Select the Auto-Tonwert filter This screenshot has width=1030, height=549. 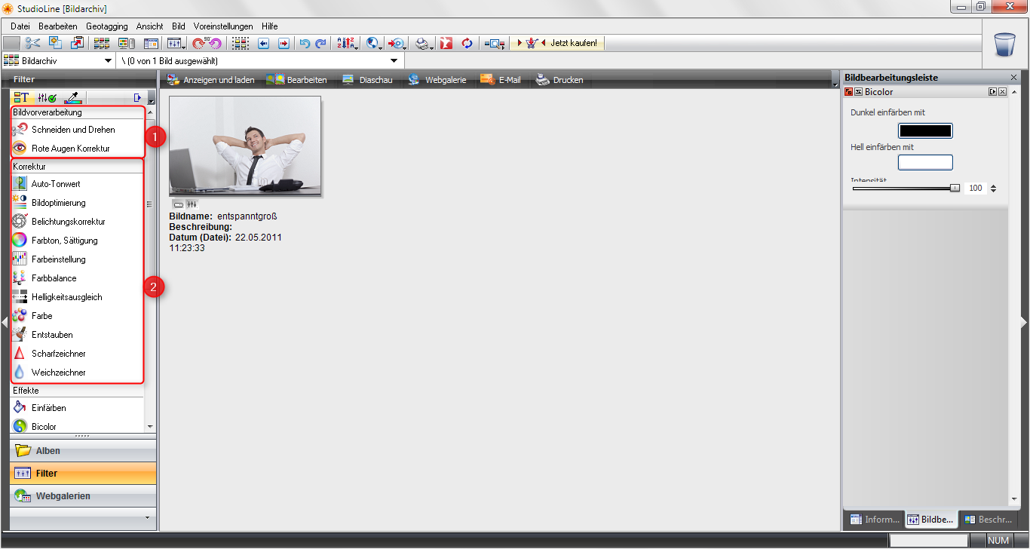pyautogui.click(x=56, y=184)
